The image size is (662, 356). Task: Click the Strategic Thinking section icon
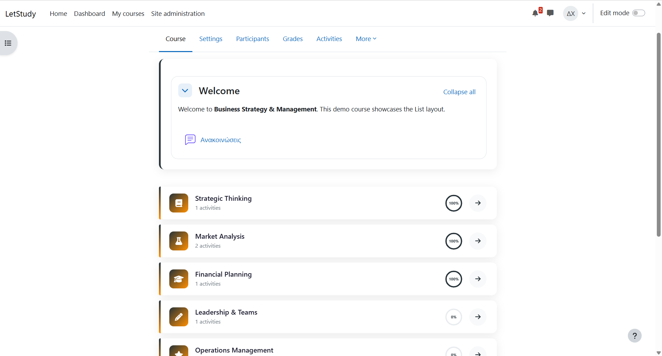179,203
